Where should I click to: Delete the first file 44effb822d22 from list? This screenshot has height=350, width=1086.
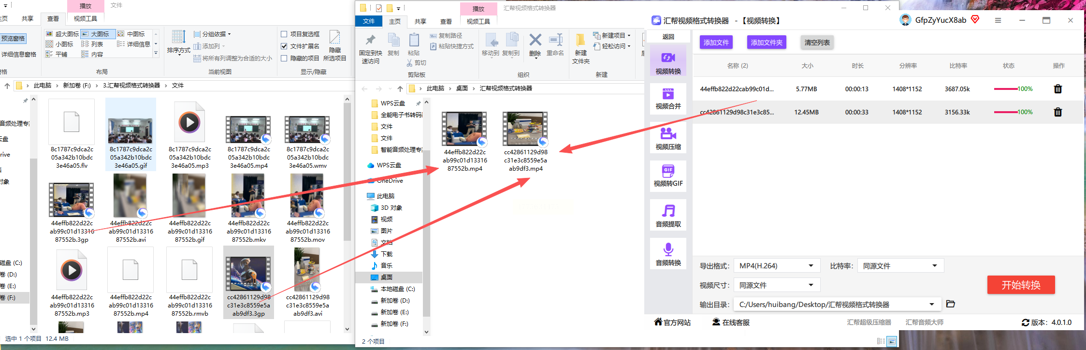click(1057, 89)
